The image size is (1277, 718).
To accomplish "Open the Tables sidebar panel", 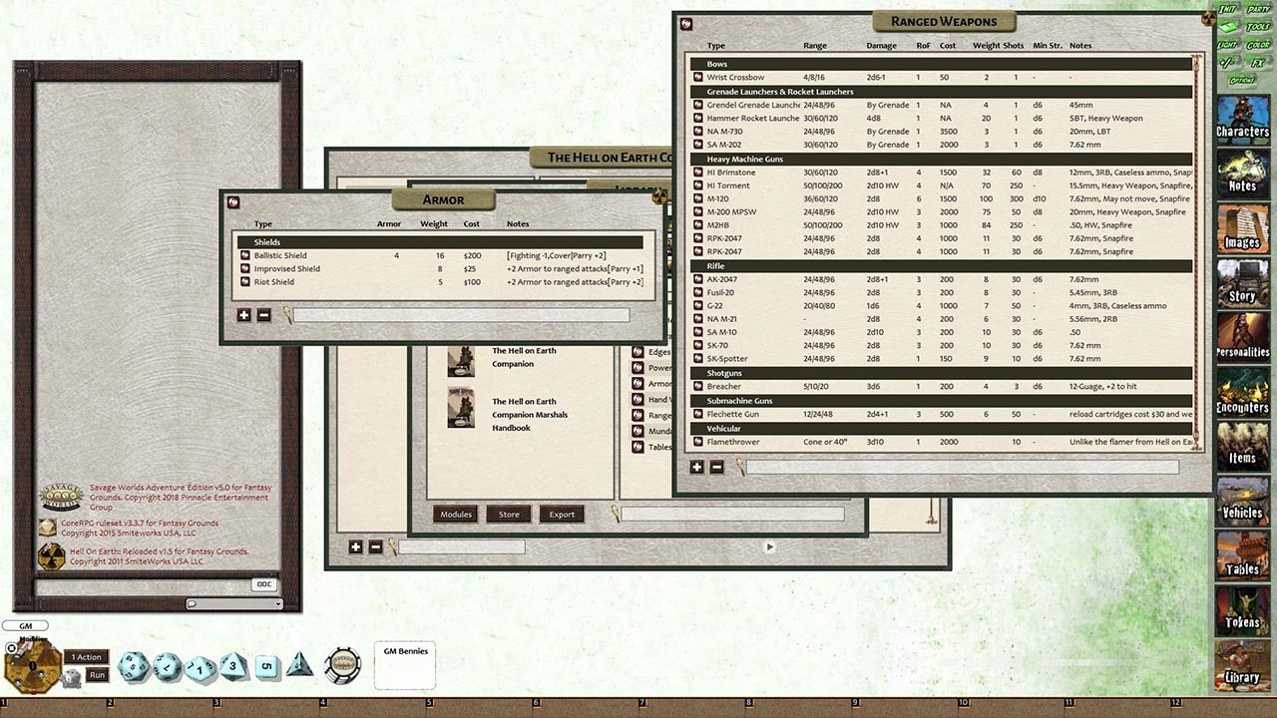I will tap(1242, 568).
